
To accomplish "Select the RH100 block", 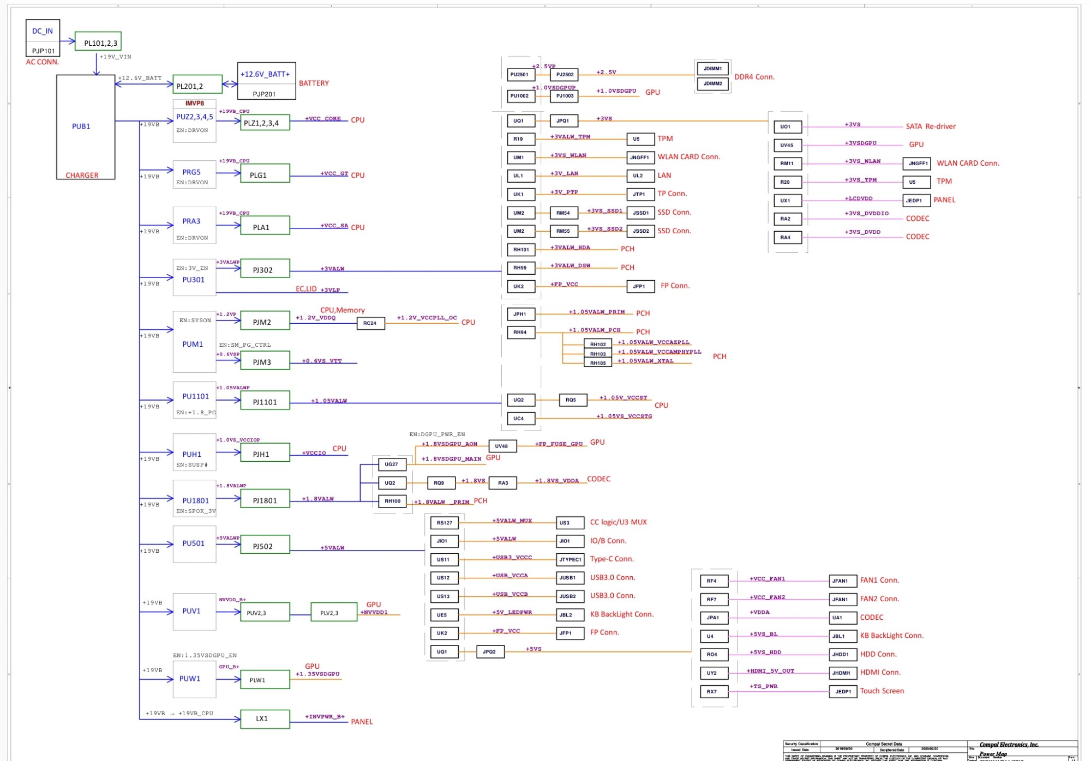I will click(392, 501).
